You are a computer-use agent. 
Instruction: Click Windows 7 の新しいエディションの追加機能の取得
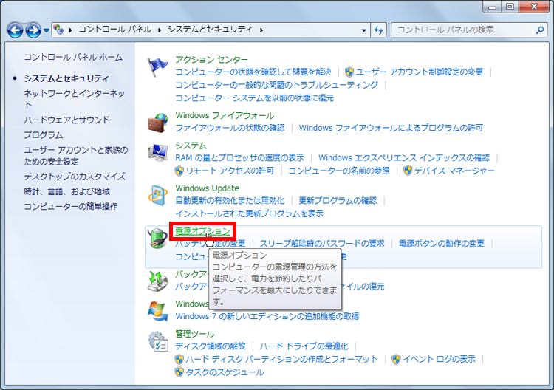coord(267,316)
